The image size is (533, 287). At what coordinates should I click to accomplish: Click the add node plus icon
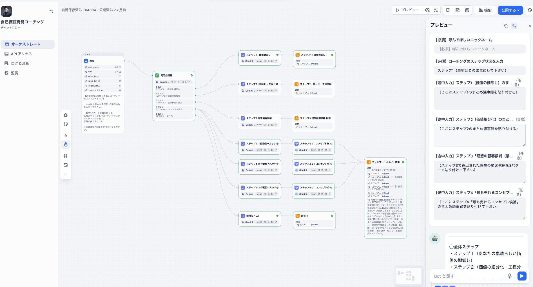[x=66, y=115]
